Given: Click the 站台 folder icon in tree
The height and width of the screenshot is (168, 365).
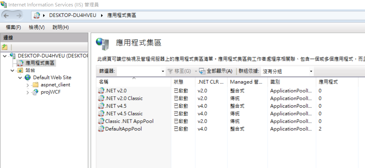Looking at the screenshot, I should [x=20, y=70].
